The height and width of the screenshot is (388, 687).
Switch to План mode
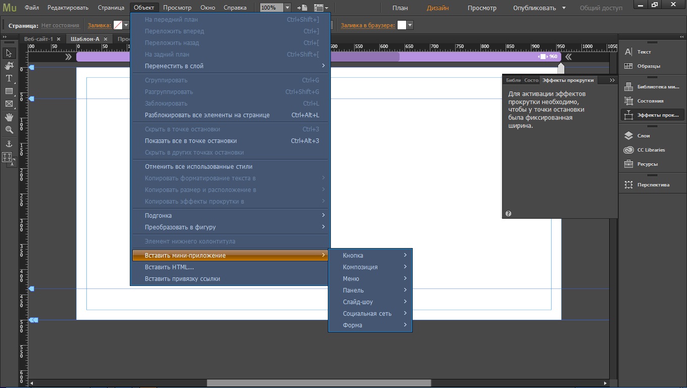pos(400,8)
